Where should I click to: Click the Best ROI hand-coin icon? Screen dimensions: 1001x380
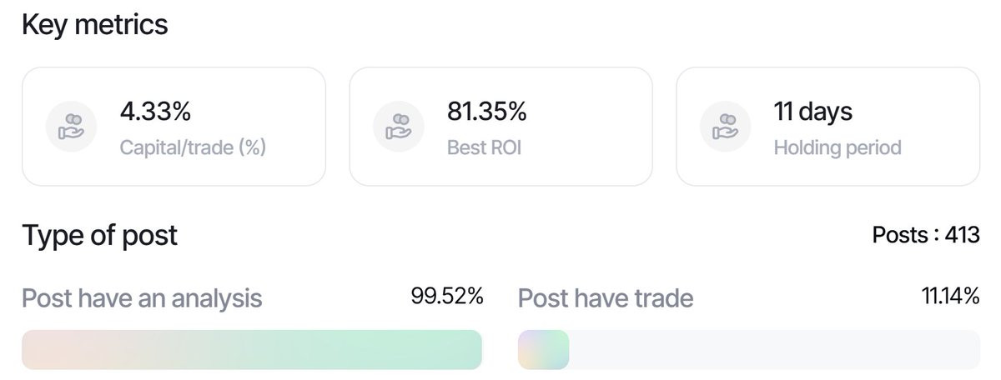point(399,127)
